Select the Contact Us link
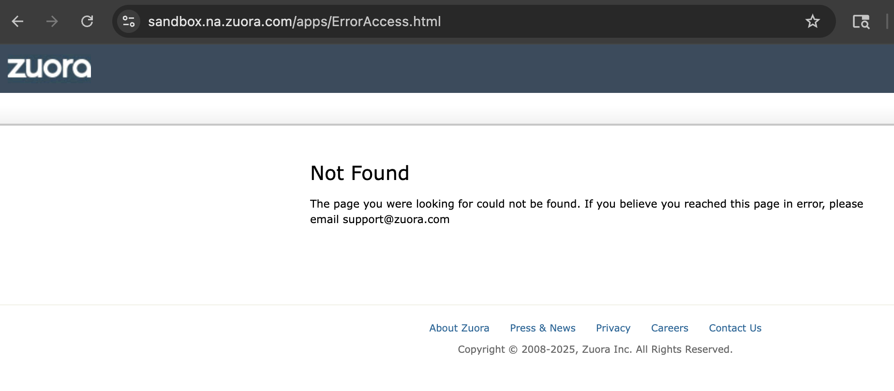 (x=735, y=328)
